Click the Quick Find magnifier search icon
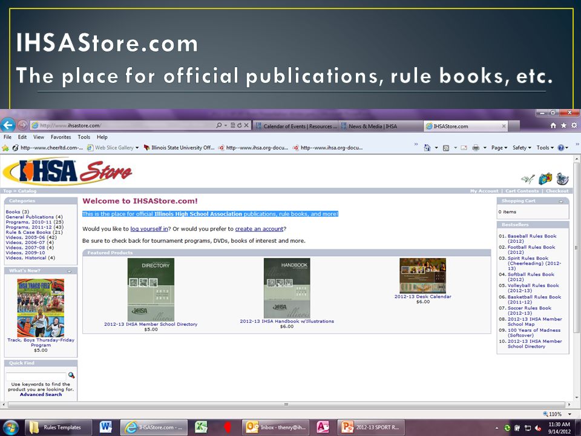Screen dimensions: 581x436 tap(71, 375)
